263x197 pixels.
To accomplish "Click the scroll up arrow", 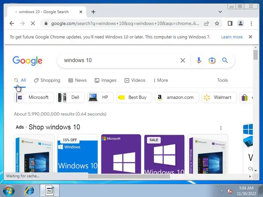I will coord(255,48).
